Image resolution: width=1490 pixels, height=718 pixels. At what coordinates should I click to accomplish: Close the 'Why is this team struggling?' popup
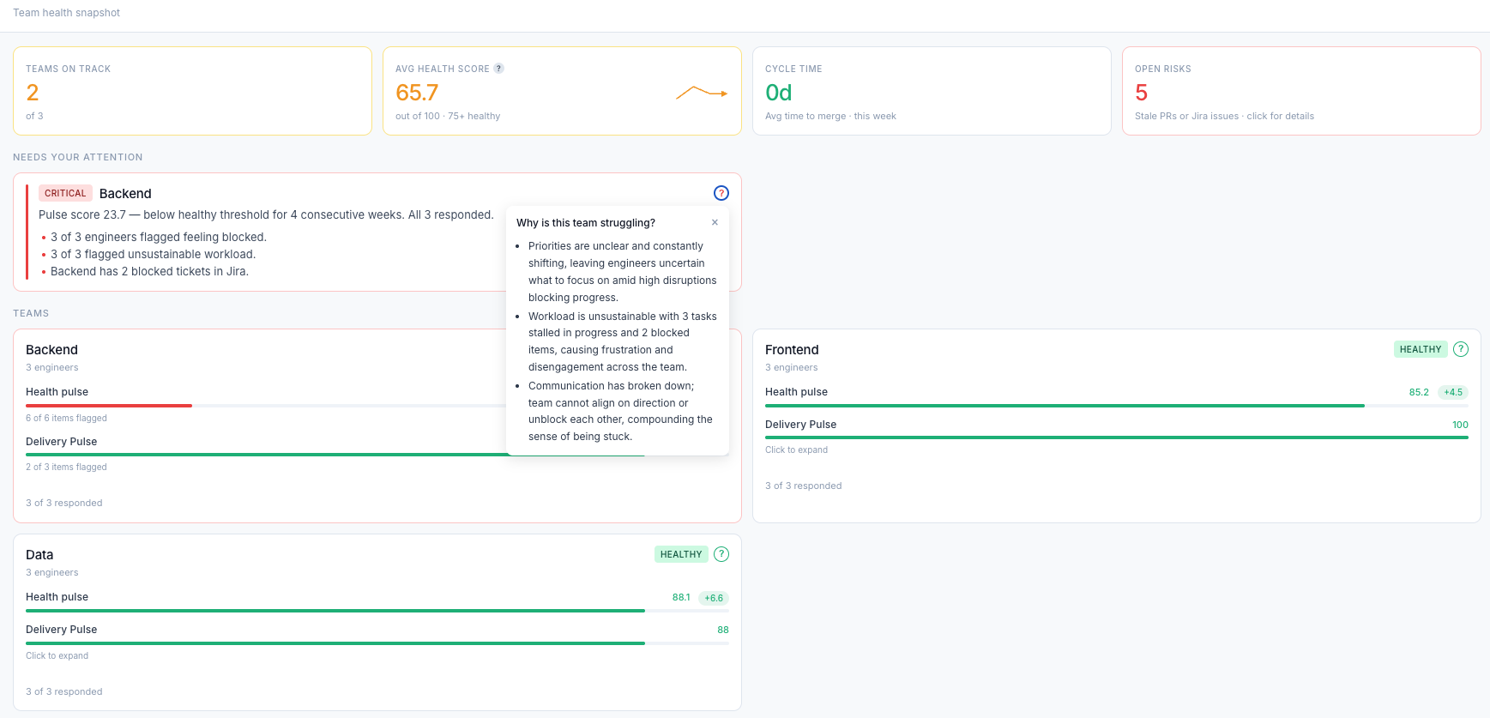point(715,222)
